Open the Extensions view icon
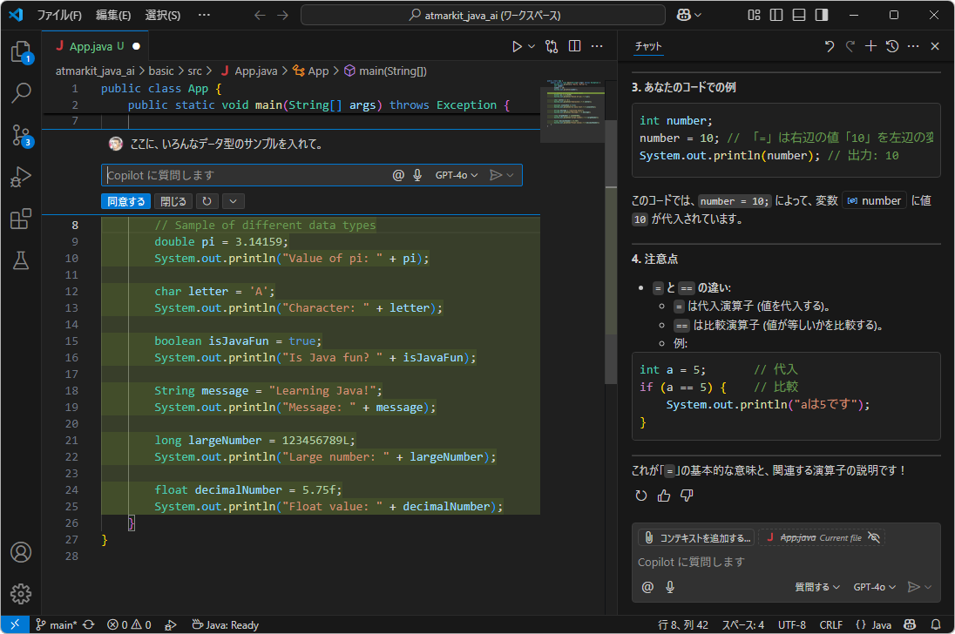Screen dimensions: 955x634 click(x=20, y=219)
